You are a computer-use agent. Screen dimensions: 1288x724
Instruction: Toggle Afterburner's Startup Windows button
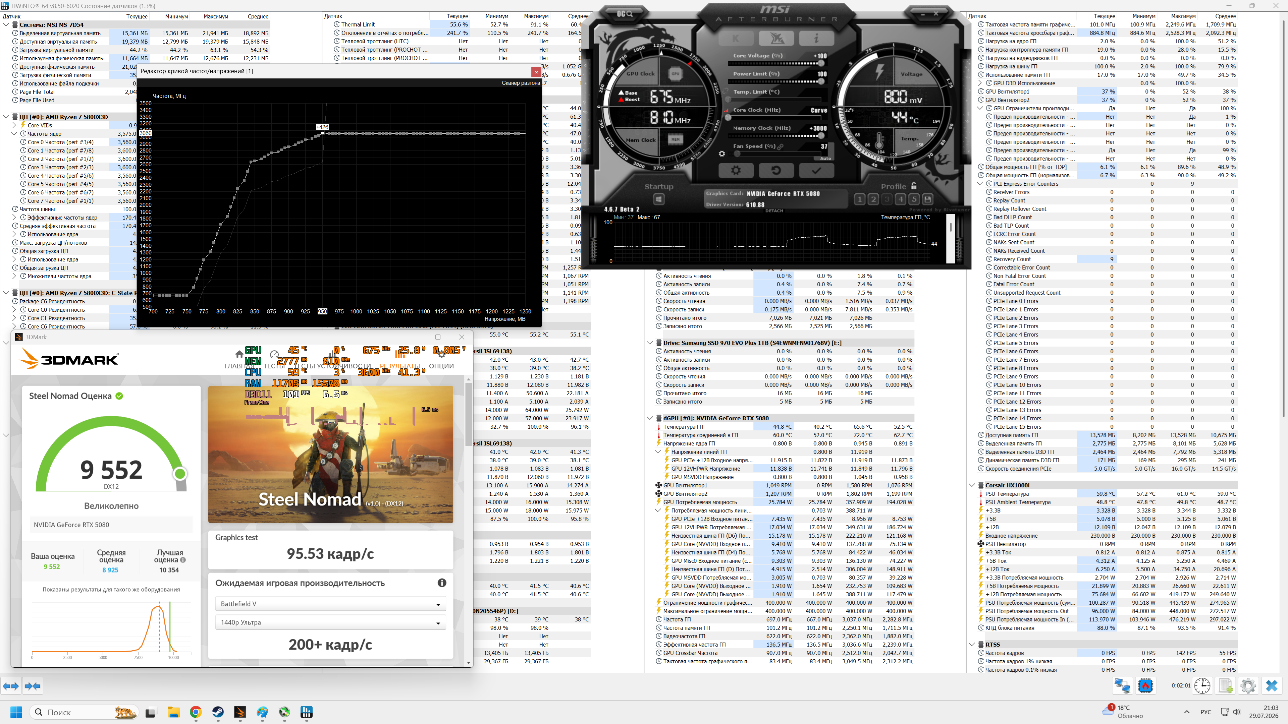(658, 199)
